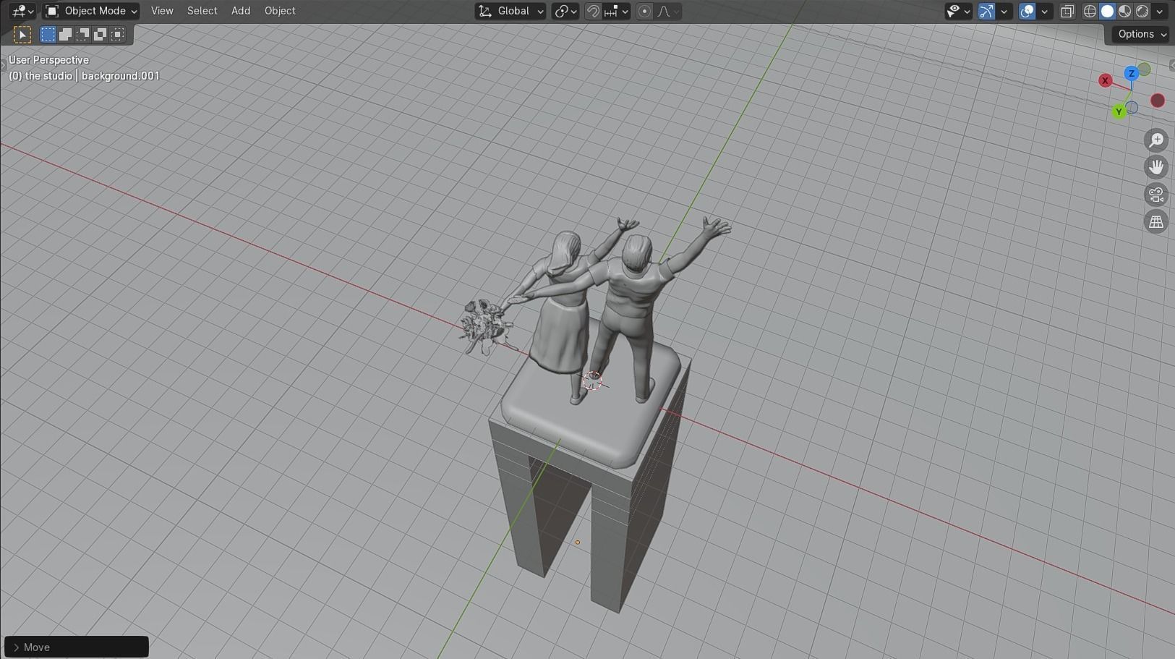
Task: Toggle the camera view
Action: 1156,195
